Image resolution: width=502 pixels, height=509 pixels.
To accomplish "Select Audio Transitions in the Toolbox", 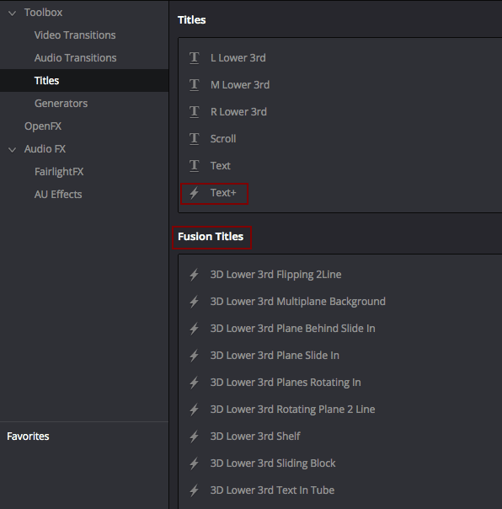I will (x=75, y=58).
